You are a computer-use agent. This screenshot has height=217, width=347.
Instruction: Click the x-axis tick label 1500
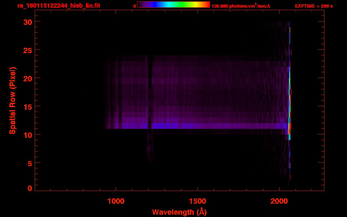pyautogui.click(x=198, y=201)
